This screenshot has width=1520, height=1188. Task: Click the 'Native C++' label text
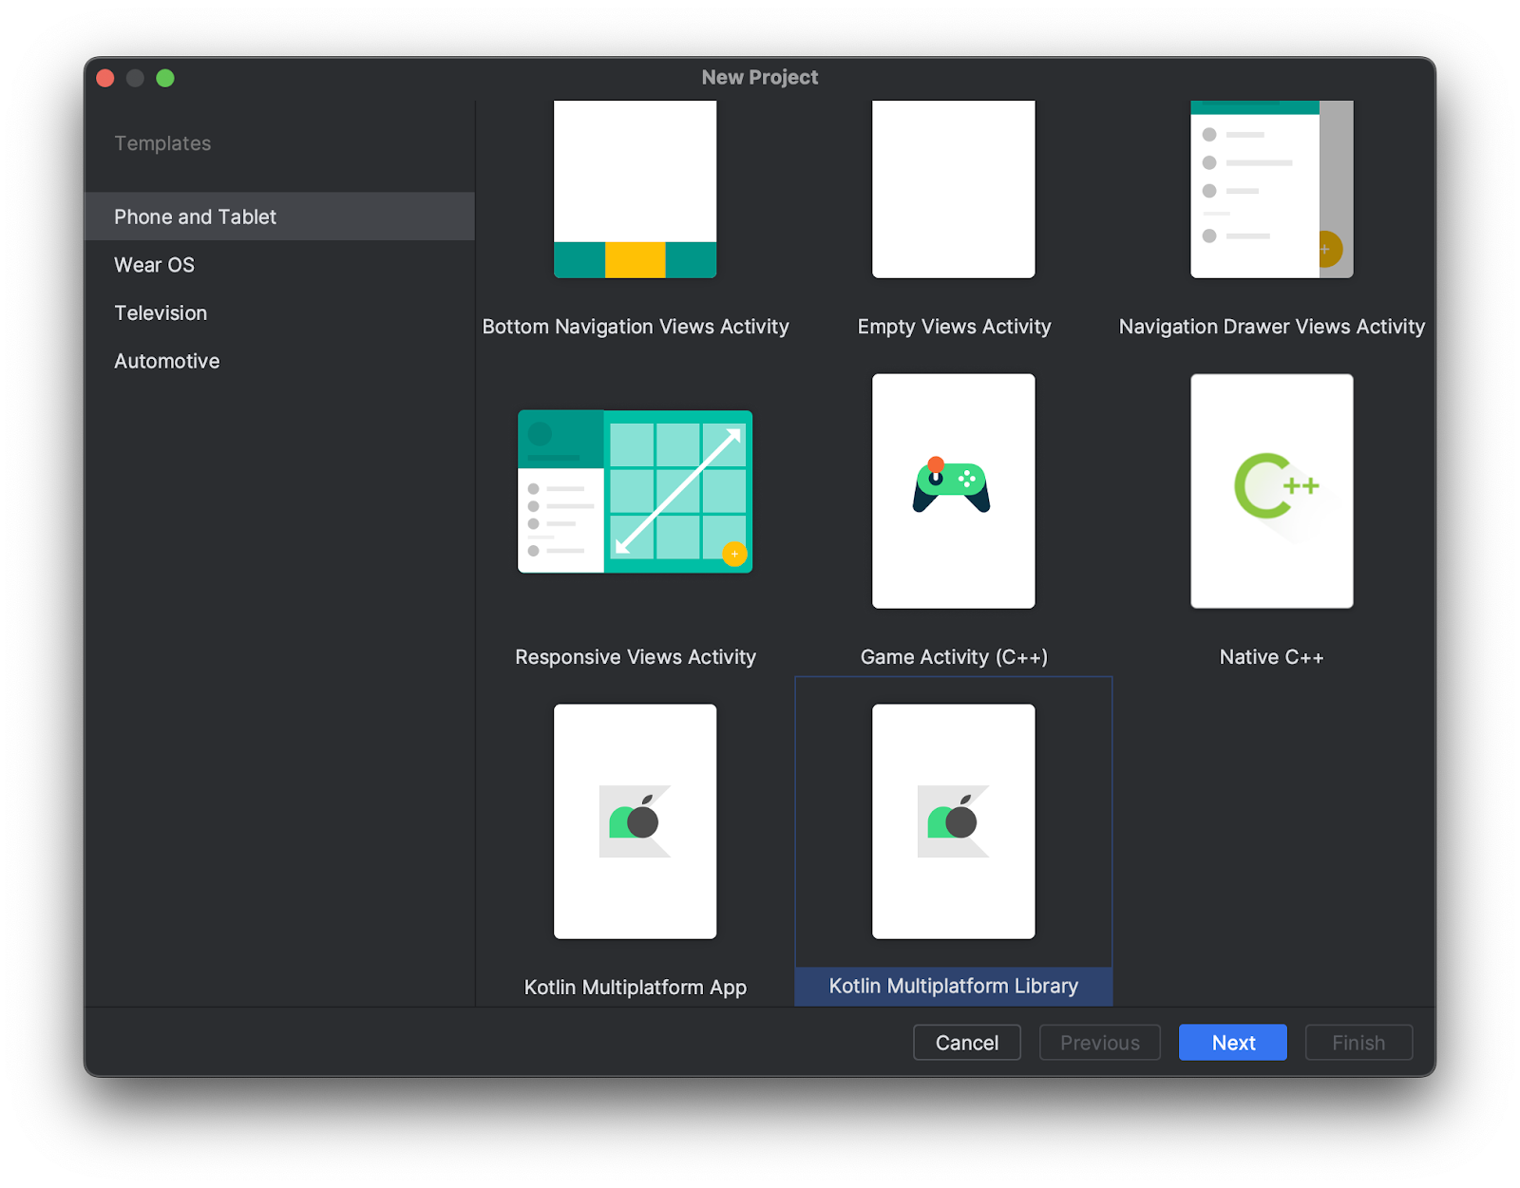click(1271, 657)
